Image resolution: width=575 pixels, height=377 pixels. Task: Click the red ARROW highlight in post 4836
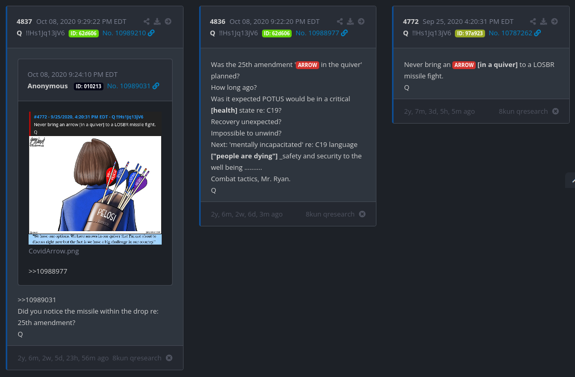click(x=307, y=65)
